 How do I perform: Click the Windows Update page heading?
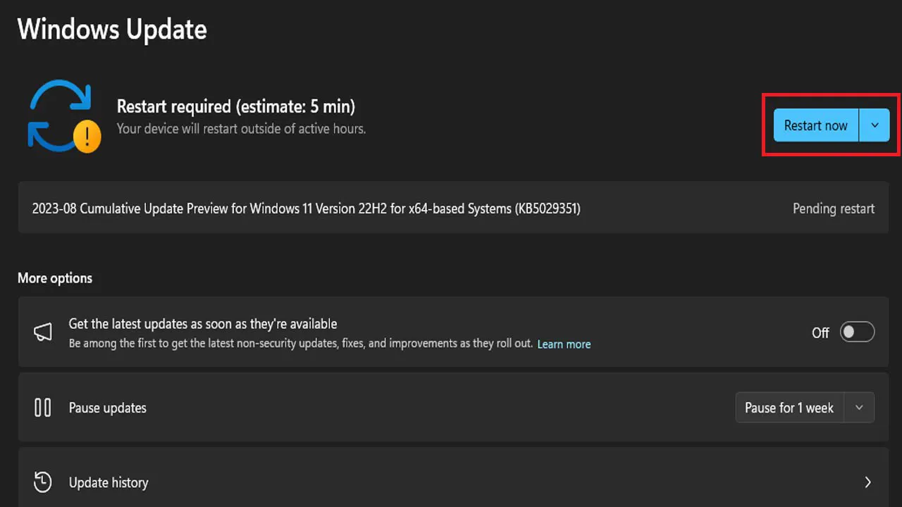tap(112, 30)
